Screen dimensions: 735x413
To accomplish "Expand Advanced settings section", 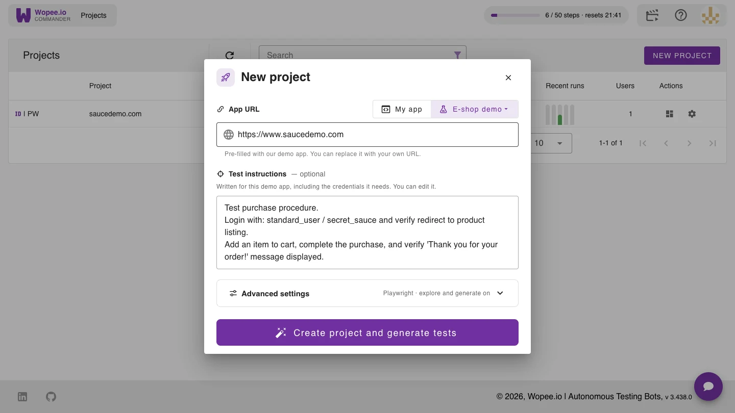I will 367,293.
